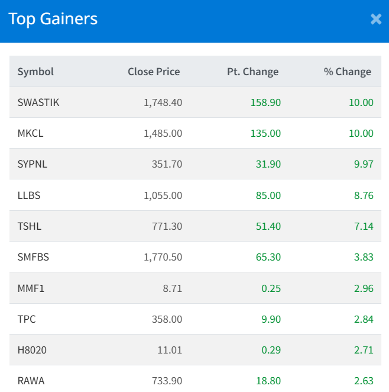Viewport: 389px width, 392px height.
Task: Sort by Pt. Change column header
Action: tap(252, 72)
